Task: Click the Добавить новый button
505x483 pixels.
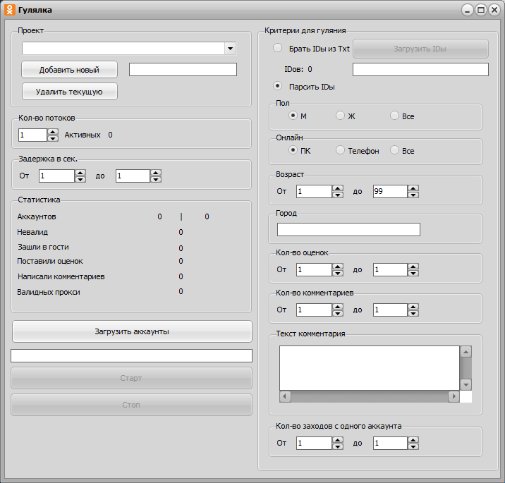Action: click(x=69, y=70)
